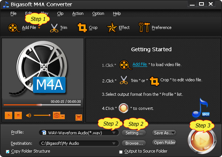This screenshot has width=222, height=157.
Task: Open the Setting... button
Action: point(134,133)
